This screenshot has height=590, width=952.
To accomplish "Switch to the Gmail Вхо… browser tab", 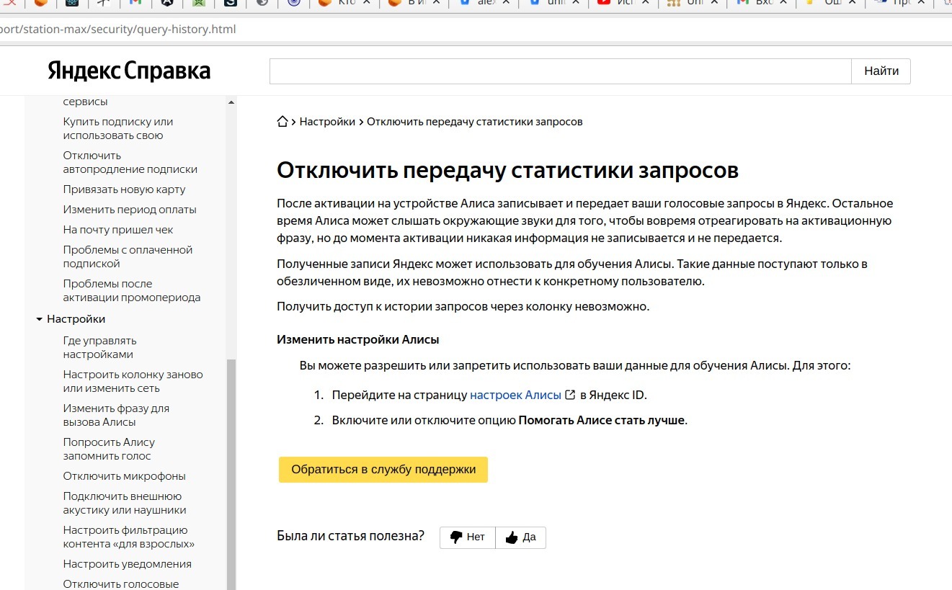I will point(762,3).
